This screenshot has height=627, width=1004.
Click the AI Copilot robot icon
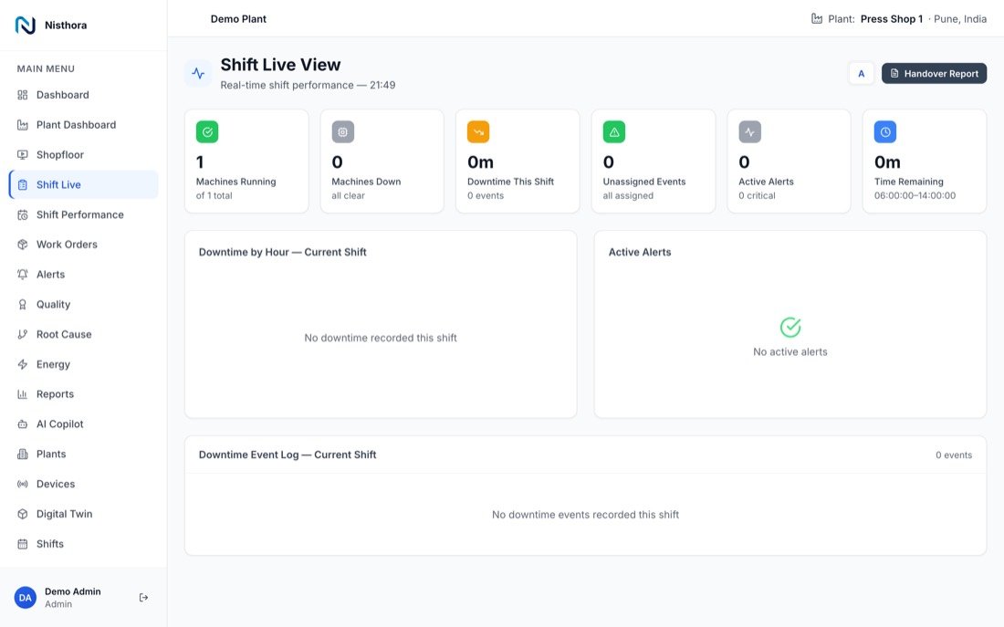pos(23,424)
